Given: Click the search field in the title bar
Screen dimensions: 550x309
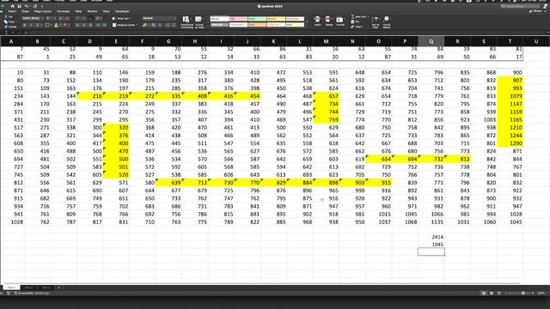Looking at the screenshot, I should [x=520, y=6].
